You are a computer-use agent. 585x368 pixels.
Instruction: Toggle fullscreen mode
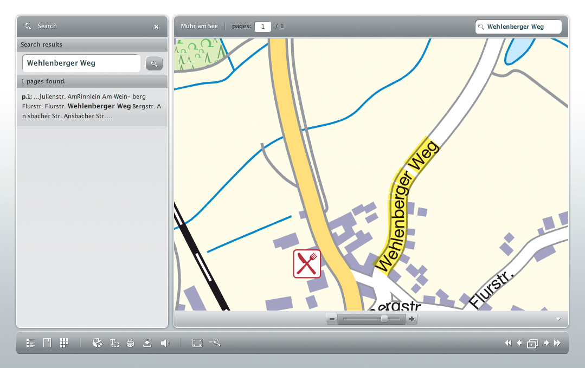pos(197,343)
